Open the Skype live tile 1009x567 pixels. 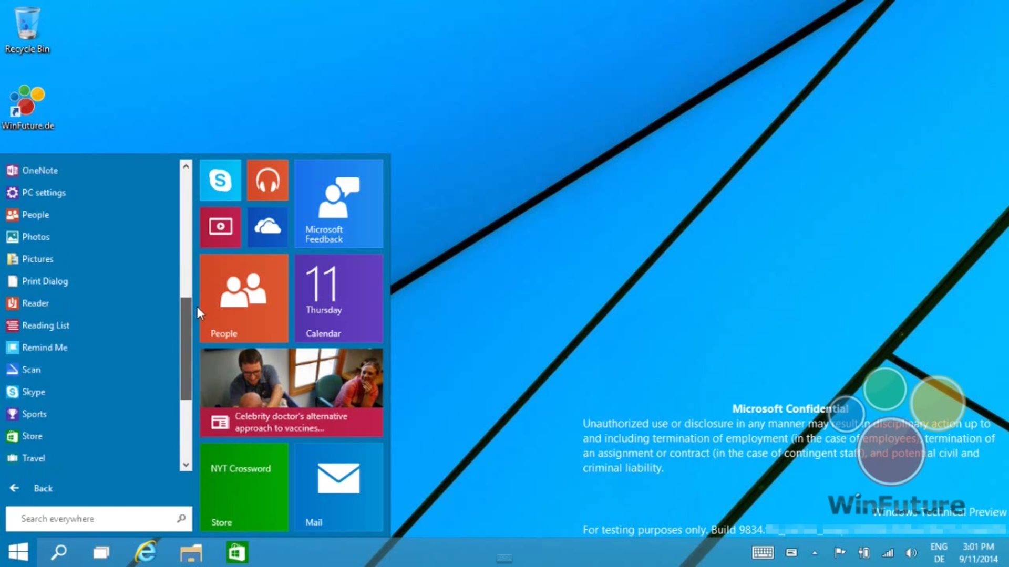(220, 180)
